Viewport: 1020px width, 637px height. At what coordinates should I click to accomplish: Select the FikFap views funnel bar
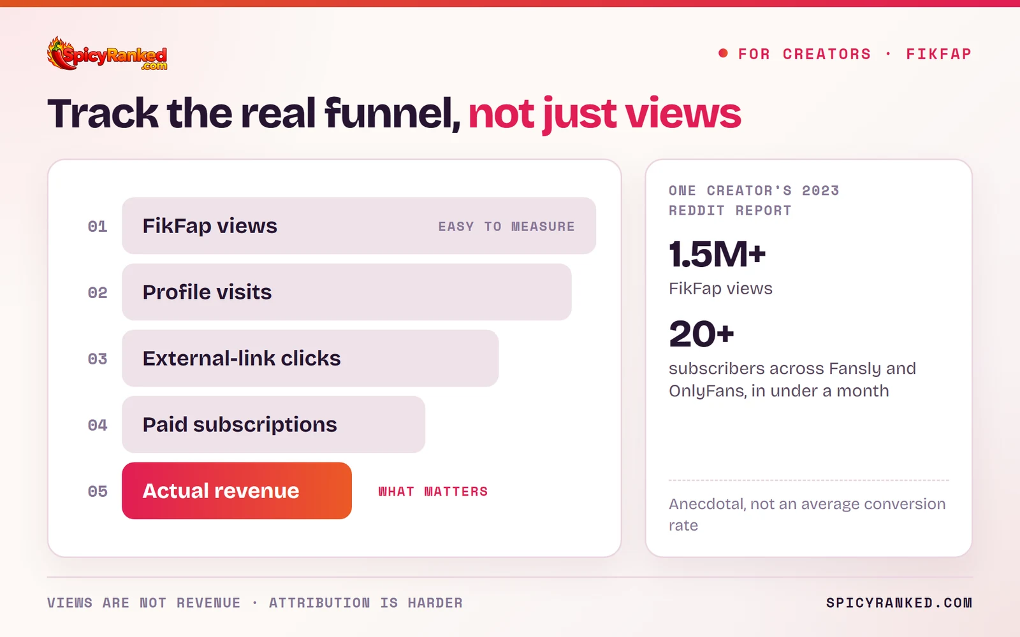359,225
